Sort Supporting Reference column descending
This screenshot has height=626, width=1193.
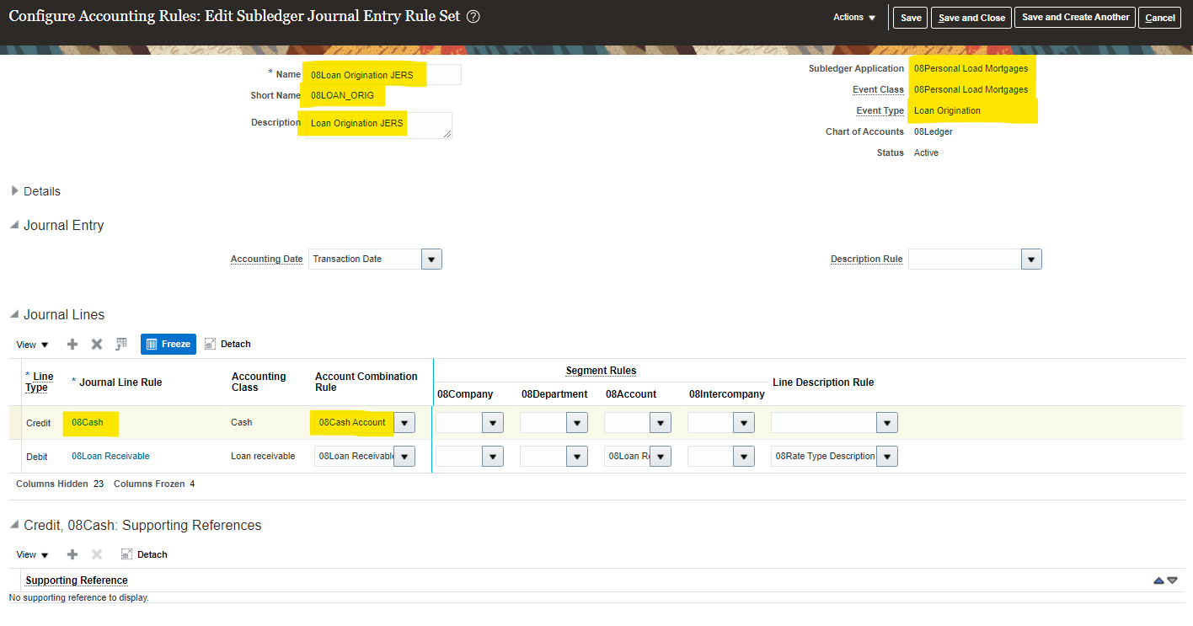[x=1172, y=581]
